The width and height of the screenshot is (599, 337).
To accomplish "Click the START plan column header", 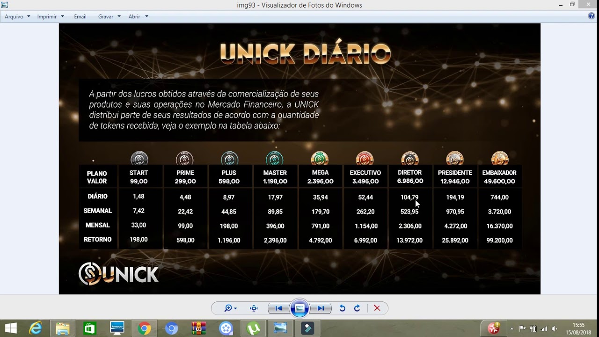I will (139, 177).
